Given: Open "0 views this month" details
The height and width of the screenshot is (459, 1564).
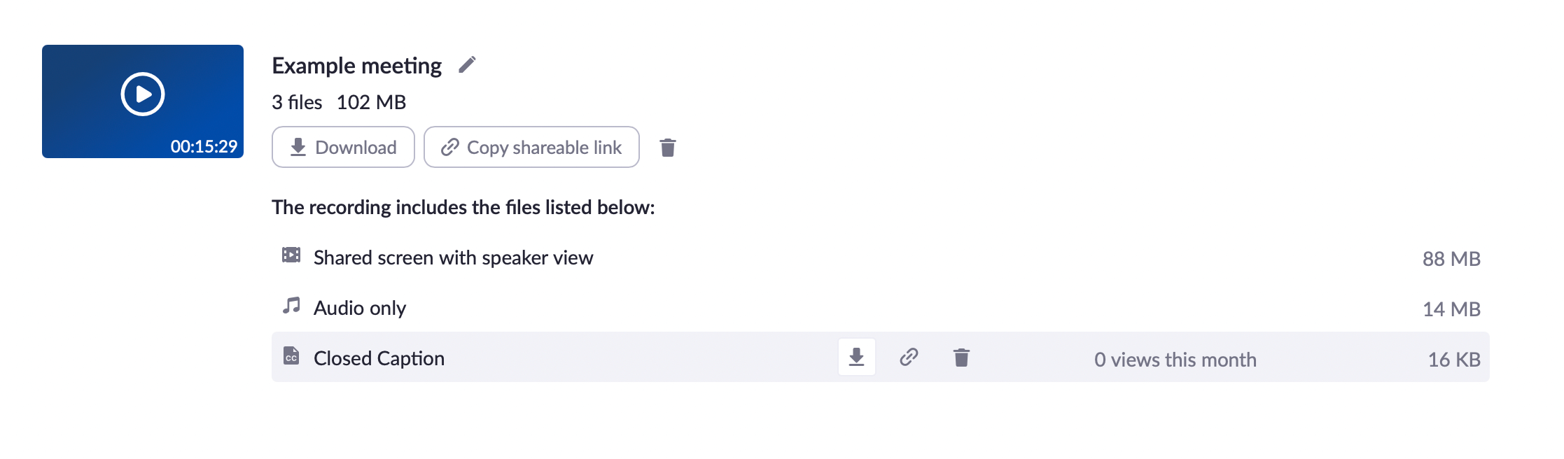Looking at the screenshot, I should coord(1175,359).
